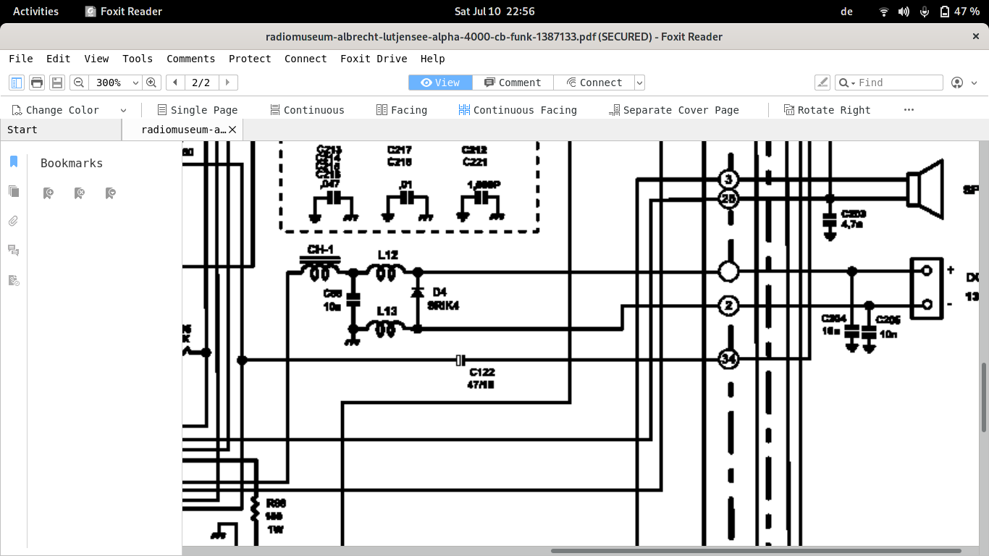Enable Continuous Facing page layout

click(x=517, y=110)
